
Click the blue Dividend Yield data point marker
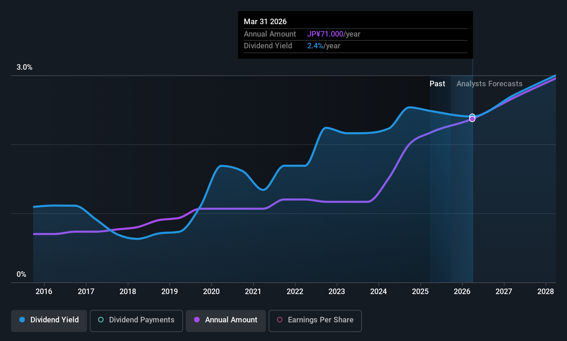click(472, 116)
